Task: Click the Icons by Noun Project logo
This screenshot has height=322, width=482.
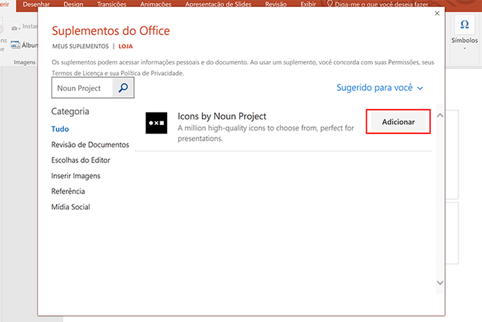Action: pyautogui.click(x=156, y=123)
